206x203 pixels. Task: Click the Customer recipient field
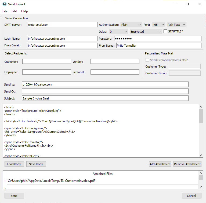pos(47,61)
